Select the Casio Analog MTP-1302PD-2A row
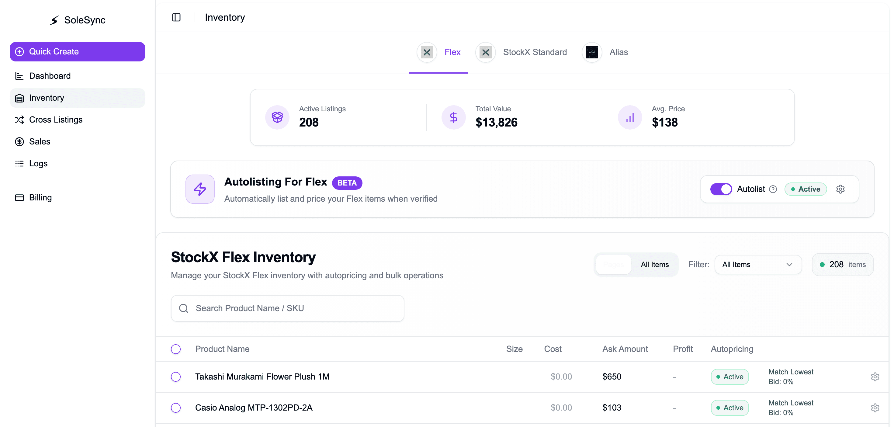Viewport: 894px width, 427px height. point(176,408)
